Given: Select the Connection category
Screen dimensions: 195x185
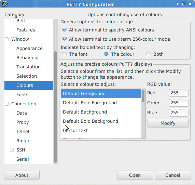Looking at the screenshot, I should tap(24, 104).
